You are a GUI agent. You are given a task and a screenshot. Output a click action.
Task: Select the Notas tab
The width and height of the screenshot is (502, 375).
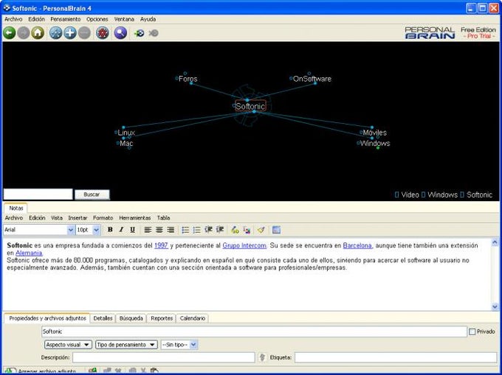point(16,208)
